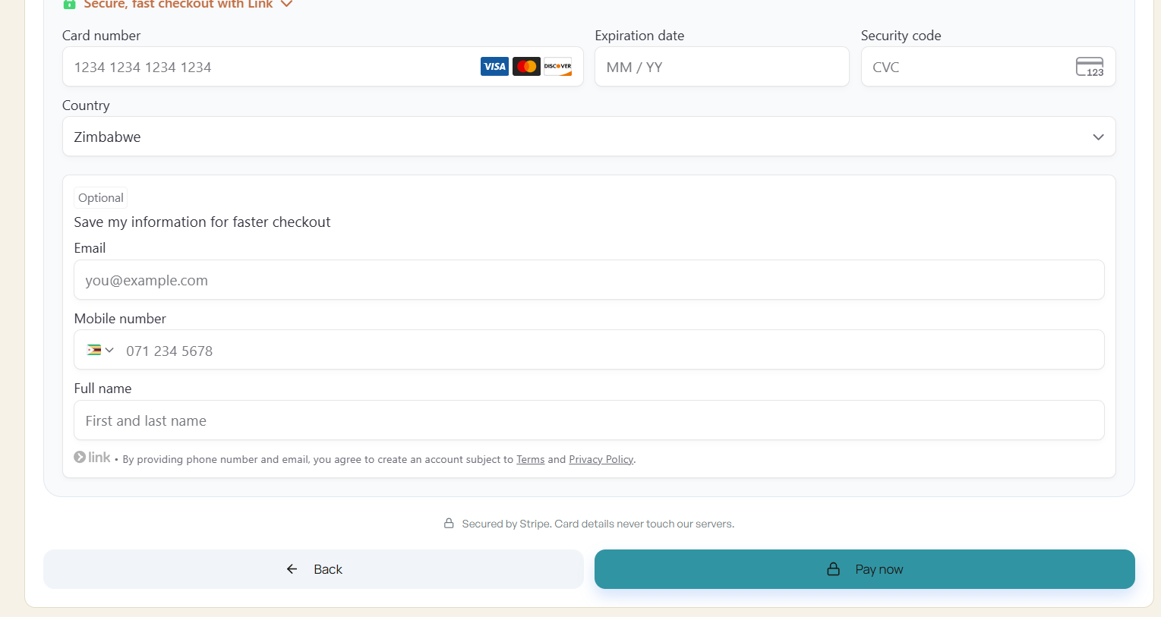The height and width of the screenshot is (617, 1161).
Task: Click the green lock icon beside Link checkout
Action: (69, 4)
